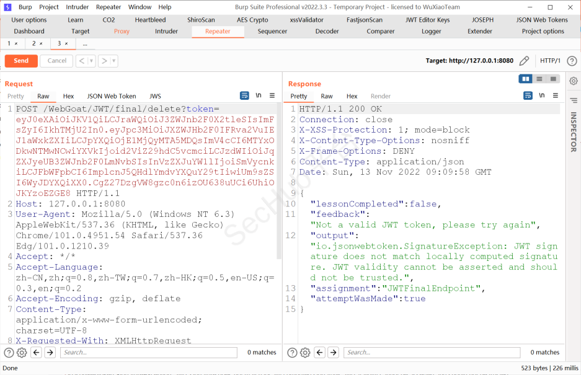Expand the back history dropdown arrow

tap(92, 61)
